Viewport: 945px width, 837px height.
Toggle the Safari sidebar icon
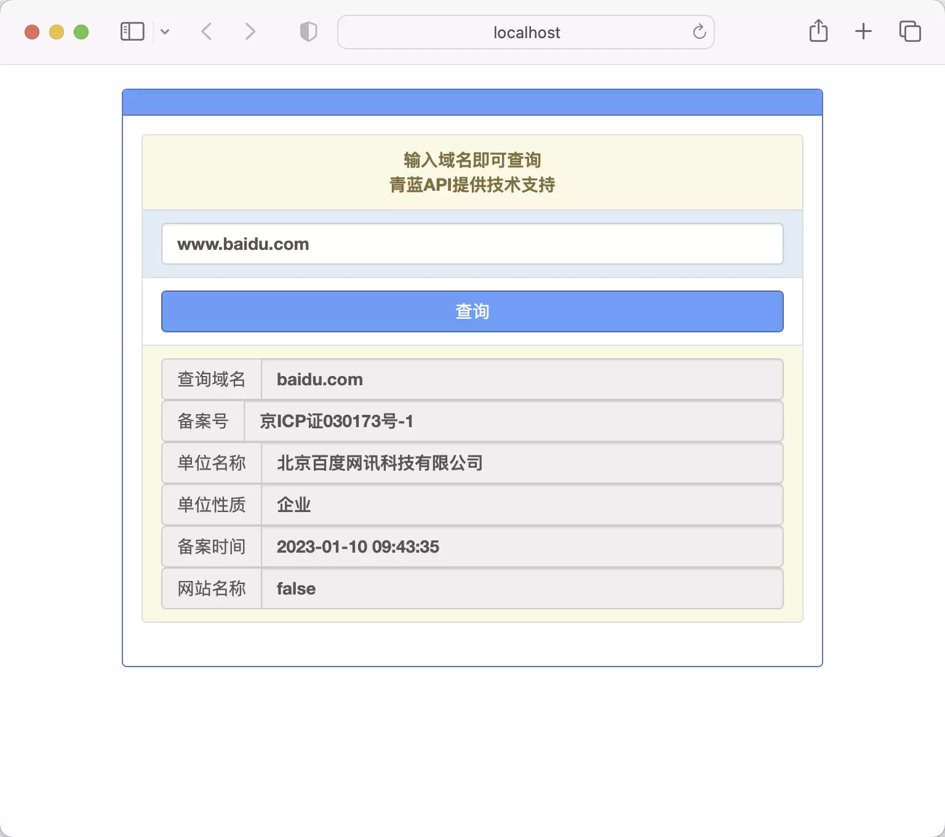132,31
